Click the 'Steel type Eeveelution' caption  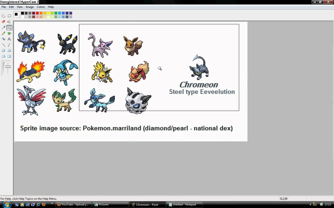click(x=202, y=92)
